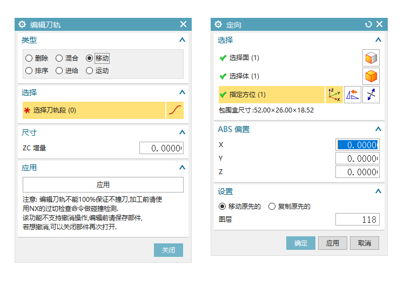Screen dimensions: 404x305
Task: Click the 图层 value field
Action: click(357, 220)
